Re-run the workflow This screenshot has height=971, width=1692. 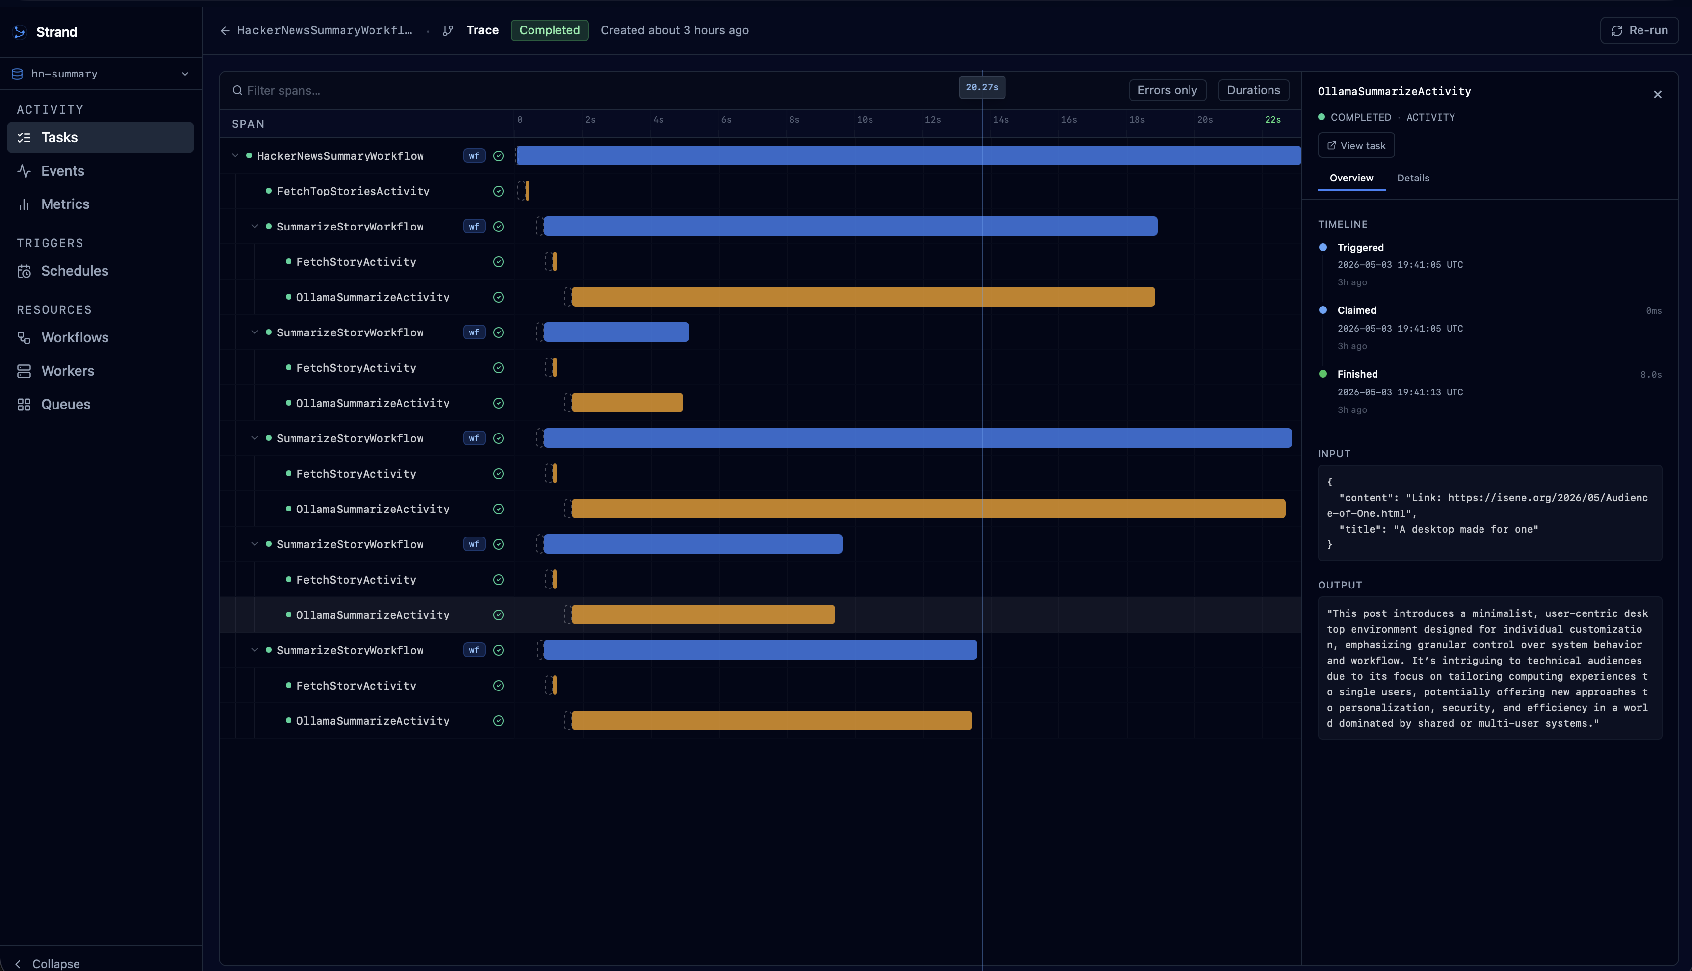(1639, 30)
